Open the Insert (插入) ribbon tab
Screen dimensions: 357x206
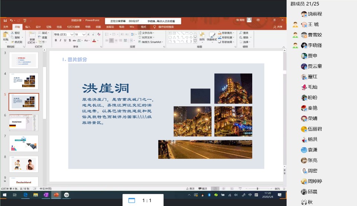[x=28, y=27]
